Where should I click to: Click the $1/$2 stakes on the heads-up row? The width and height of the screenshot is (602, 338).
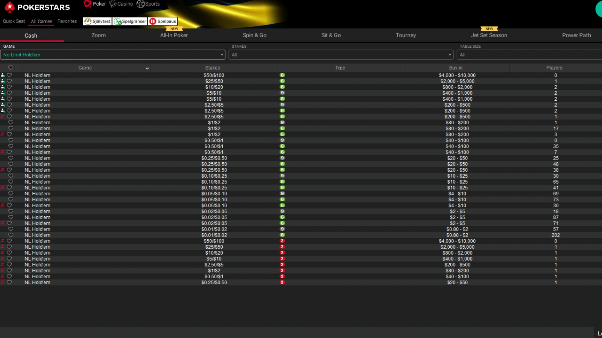(x=214, y=271)
